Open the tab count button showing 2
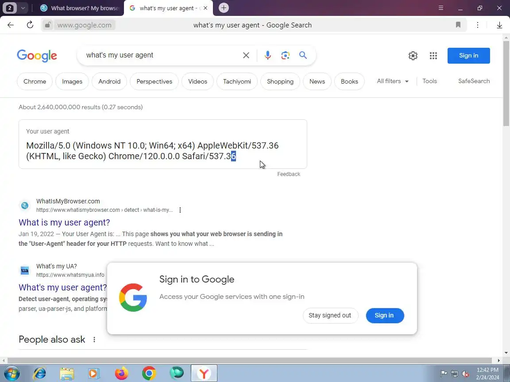This screenshot has height=382, width=510. coord(10,8)
